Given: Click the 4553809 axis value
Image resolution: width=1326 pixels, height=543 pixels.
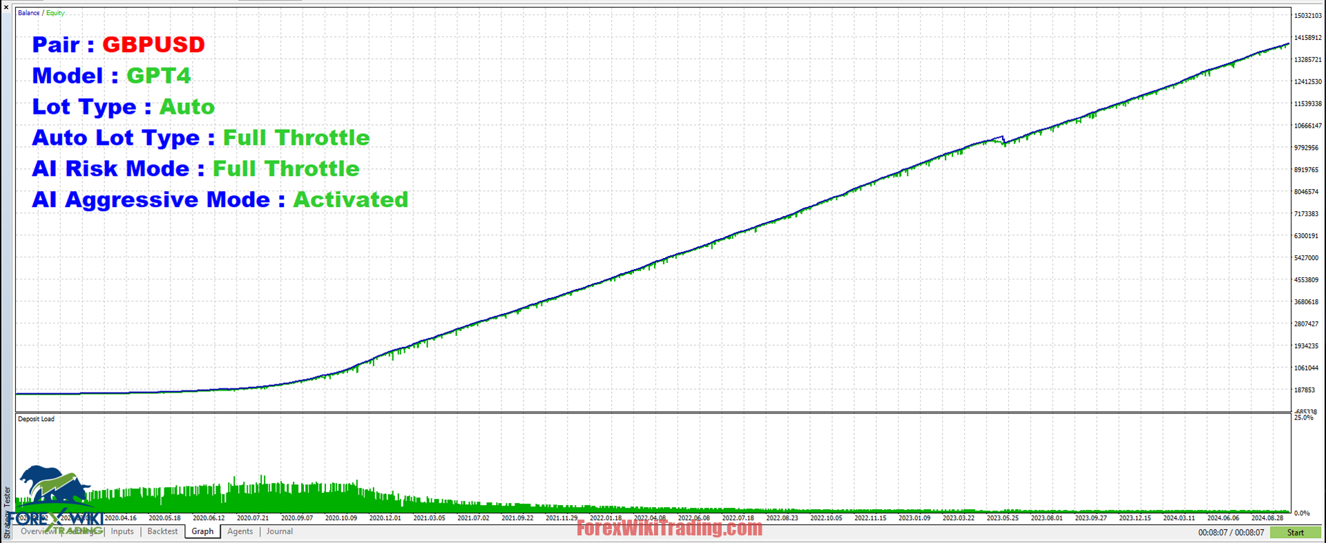Looking at the screenshot, I should tap(1306, 280).
